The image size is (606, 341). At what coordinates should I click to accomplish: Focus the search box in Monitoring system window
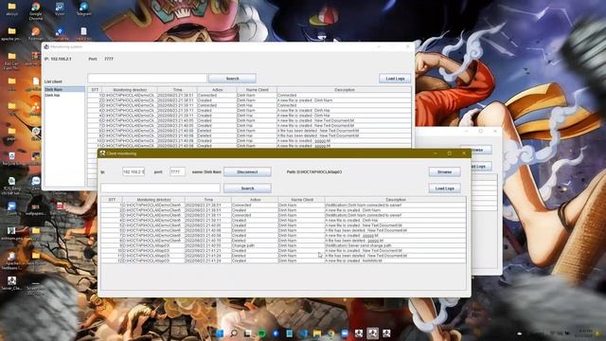(x=148, y=79)
